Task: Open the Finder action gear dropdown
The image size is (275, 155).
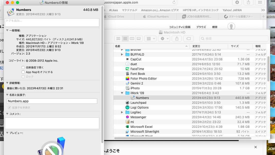Action: pyautogui.click(x=164, y=39)
